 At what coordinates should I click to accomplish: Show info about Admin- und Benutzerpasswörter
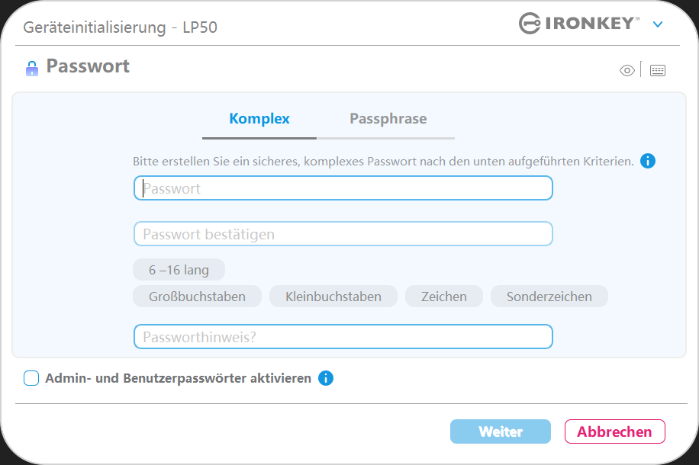tap(326, 378)
